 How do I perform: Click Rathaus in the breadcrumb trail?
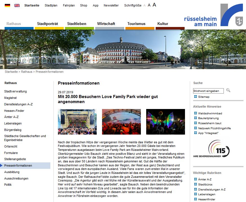pyautogui.click(x=27, y=72)
